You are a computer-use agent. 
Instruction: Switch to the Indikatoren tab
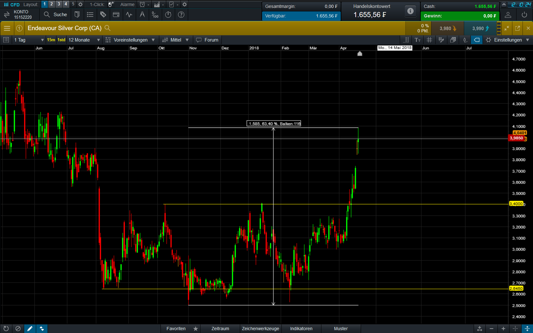coord(301,329)
